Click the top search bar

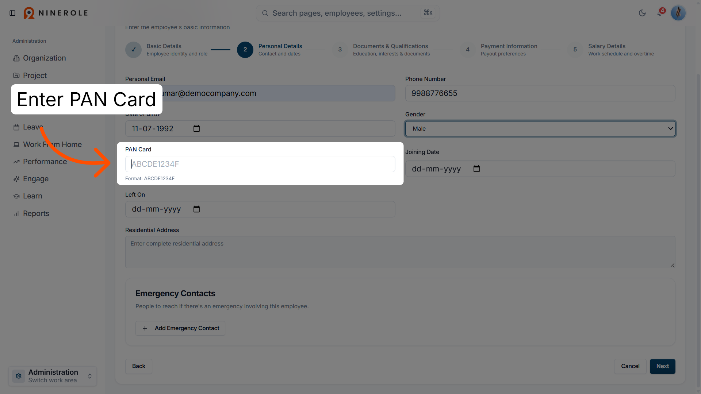[x=348, y=13]
